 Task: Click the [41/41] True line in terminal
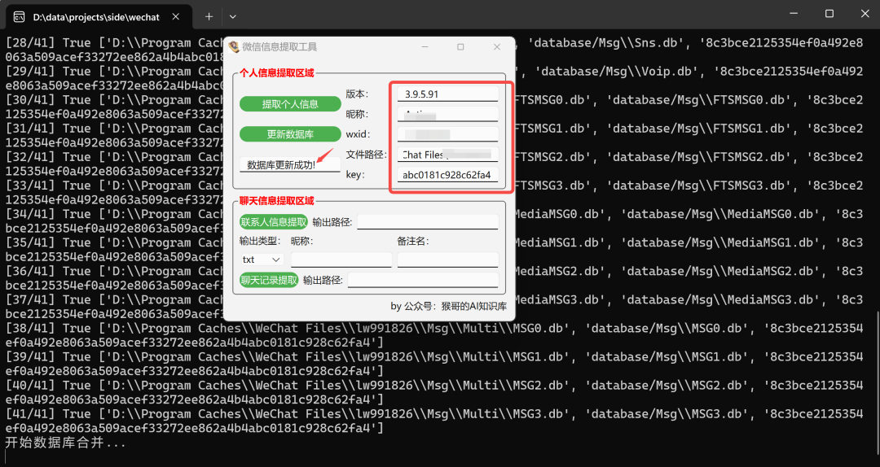433,421
